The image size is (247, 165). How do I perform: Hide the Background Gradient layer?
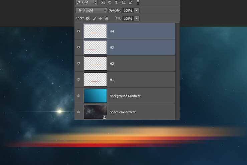[x=78, y=96]
